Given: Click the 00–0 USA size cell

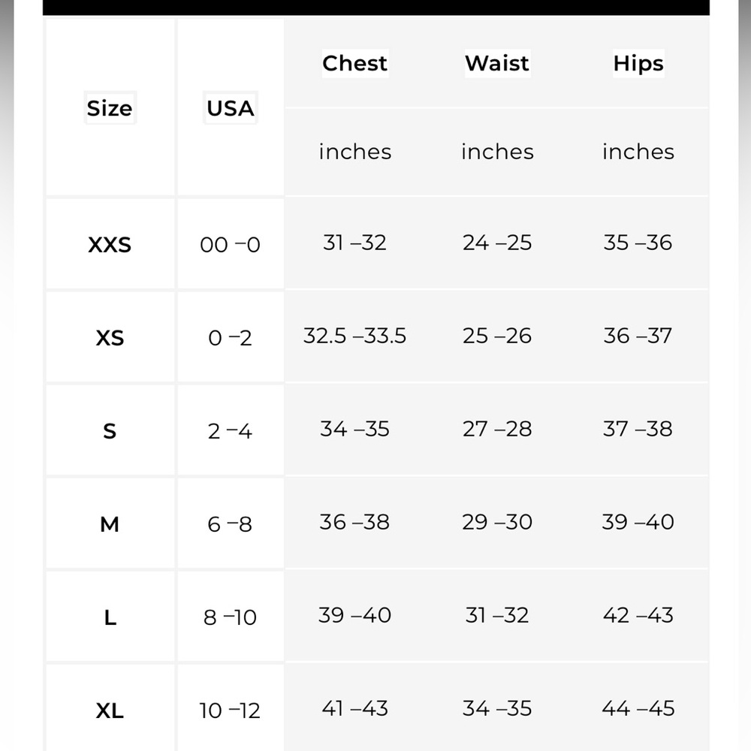Looking at the screenshot, I should click(x=231, y=245).
